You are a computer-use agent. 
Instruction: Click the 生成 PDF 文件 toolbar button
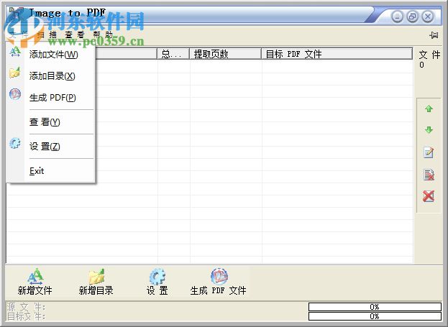click(219, 282)
